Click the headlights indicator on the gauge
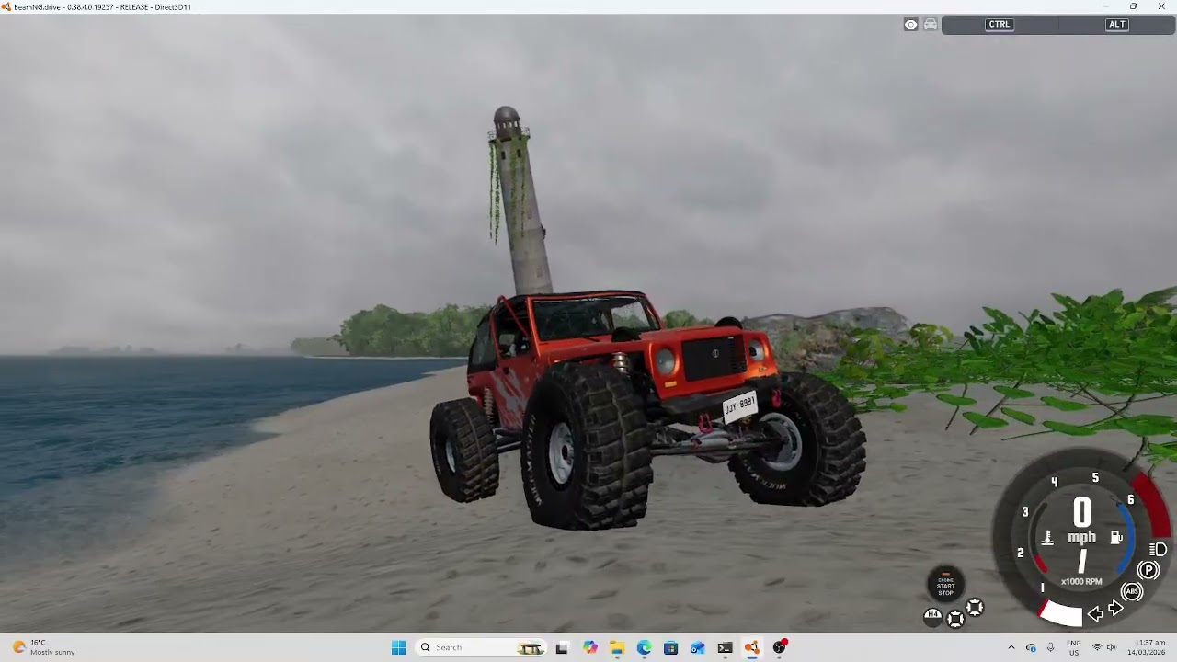Screen dimensions: 1177x662 coord(1159,550)
